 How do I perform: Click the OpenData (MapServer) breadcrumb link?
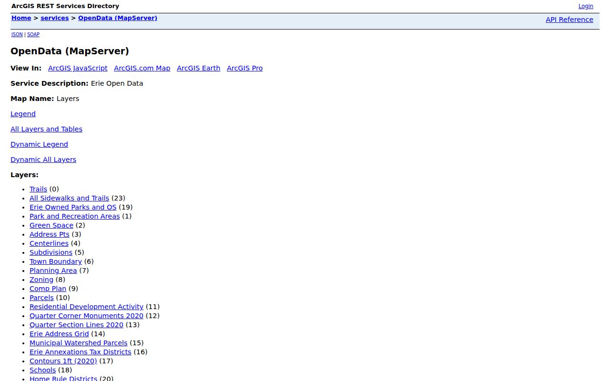[118, 18]
